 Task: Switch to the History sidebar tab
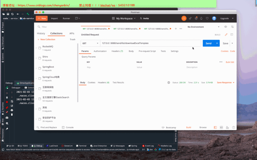(x=41, y=33)
